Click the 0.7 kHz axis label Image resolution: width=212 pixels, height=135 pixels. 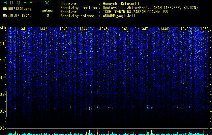[3, 111]
